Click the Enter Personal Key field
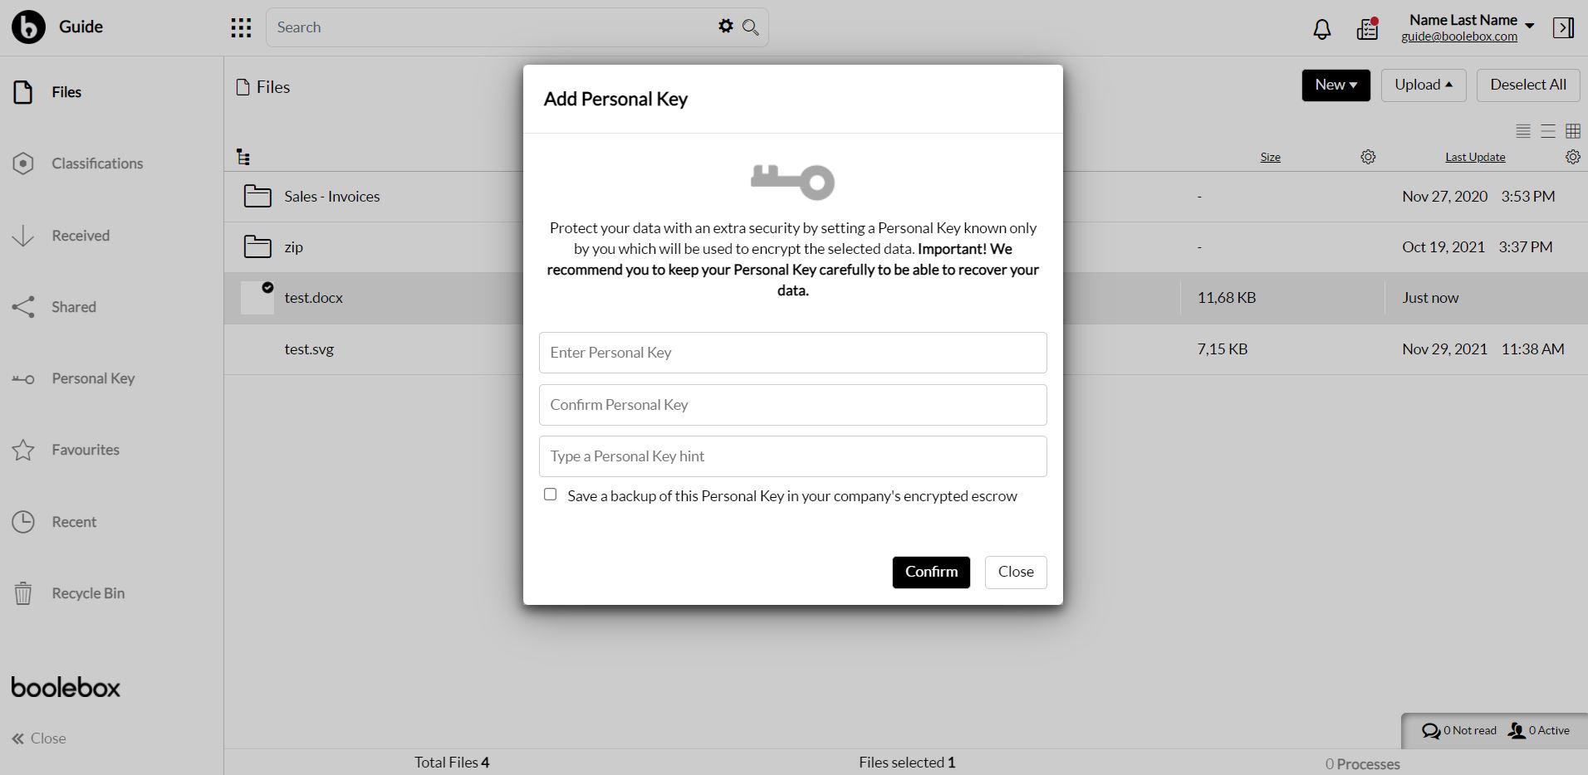The image size is (1588, 775). [x=792, y=353]
